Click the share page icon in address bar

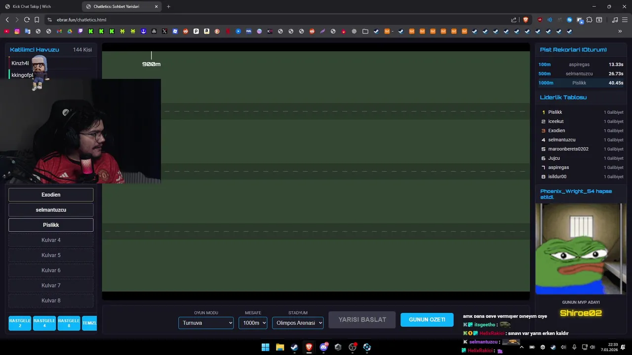513,20
